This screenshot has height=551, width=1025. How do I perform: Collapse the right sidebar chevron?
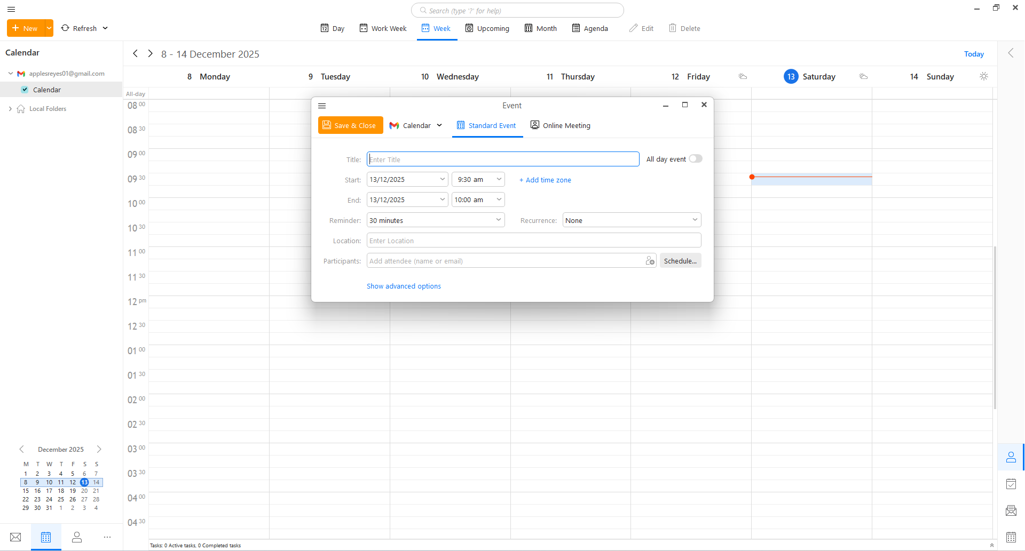point(1011,53)
